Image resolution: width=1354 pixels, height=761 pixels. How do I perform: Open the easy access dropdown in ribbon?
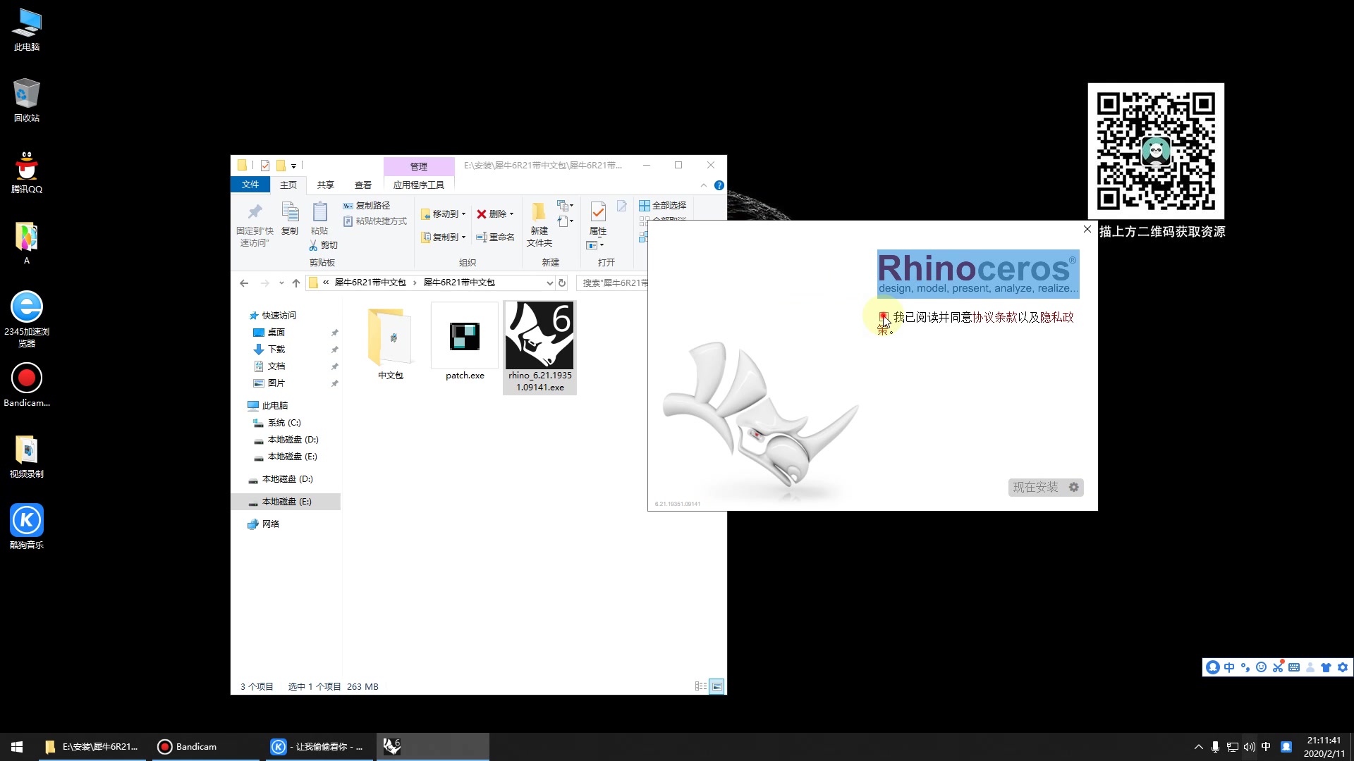[x=566, y=221]
